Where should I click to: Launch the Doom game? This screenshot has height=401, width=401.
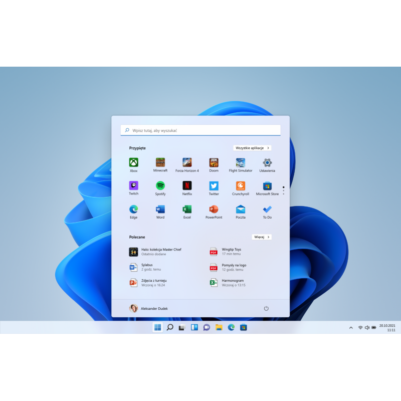214,165
